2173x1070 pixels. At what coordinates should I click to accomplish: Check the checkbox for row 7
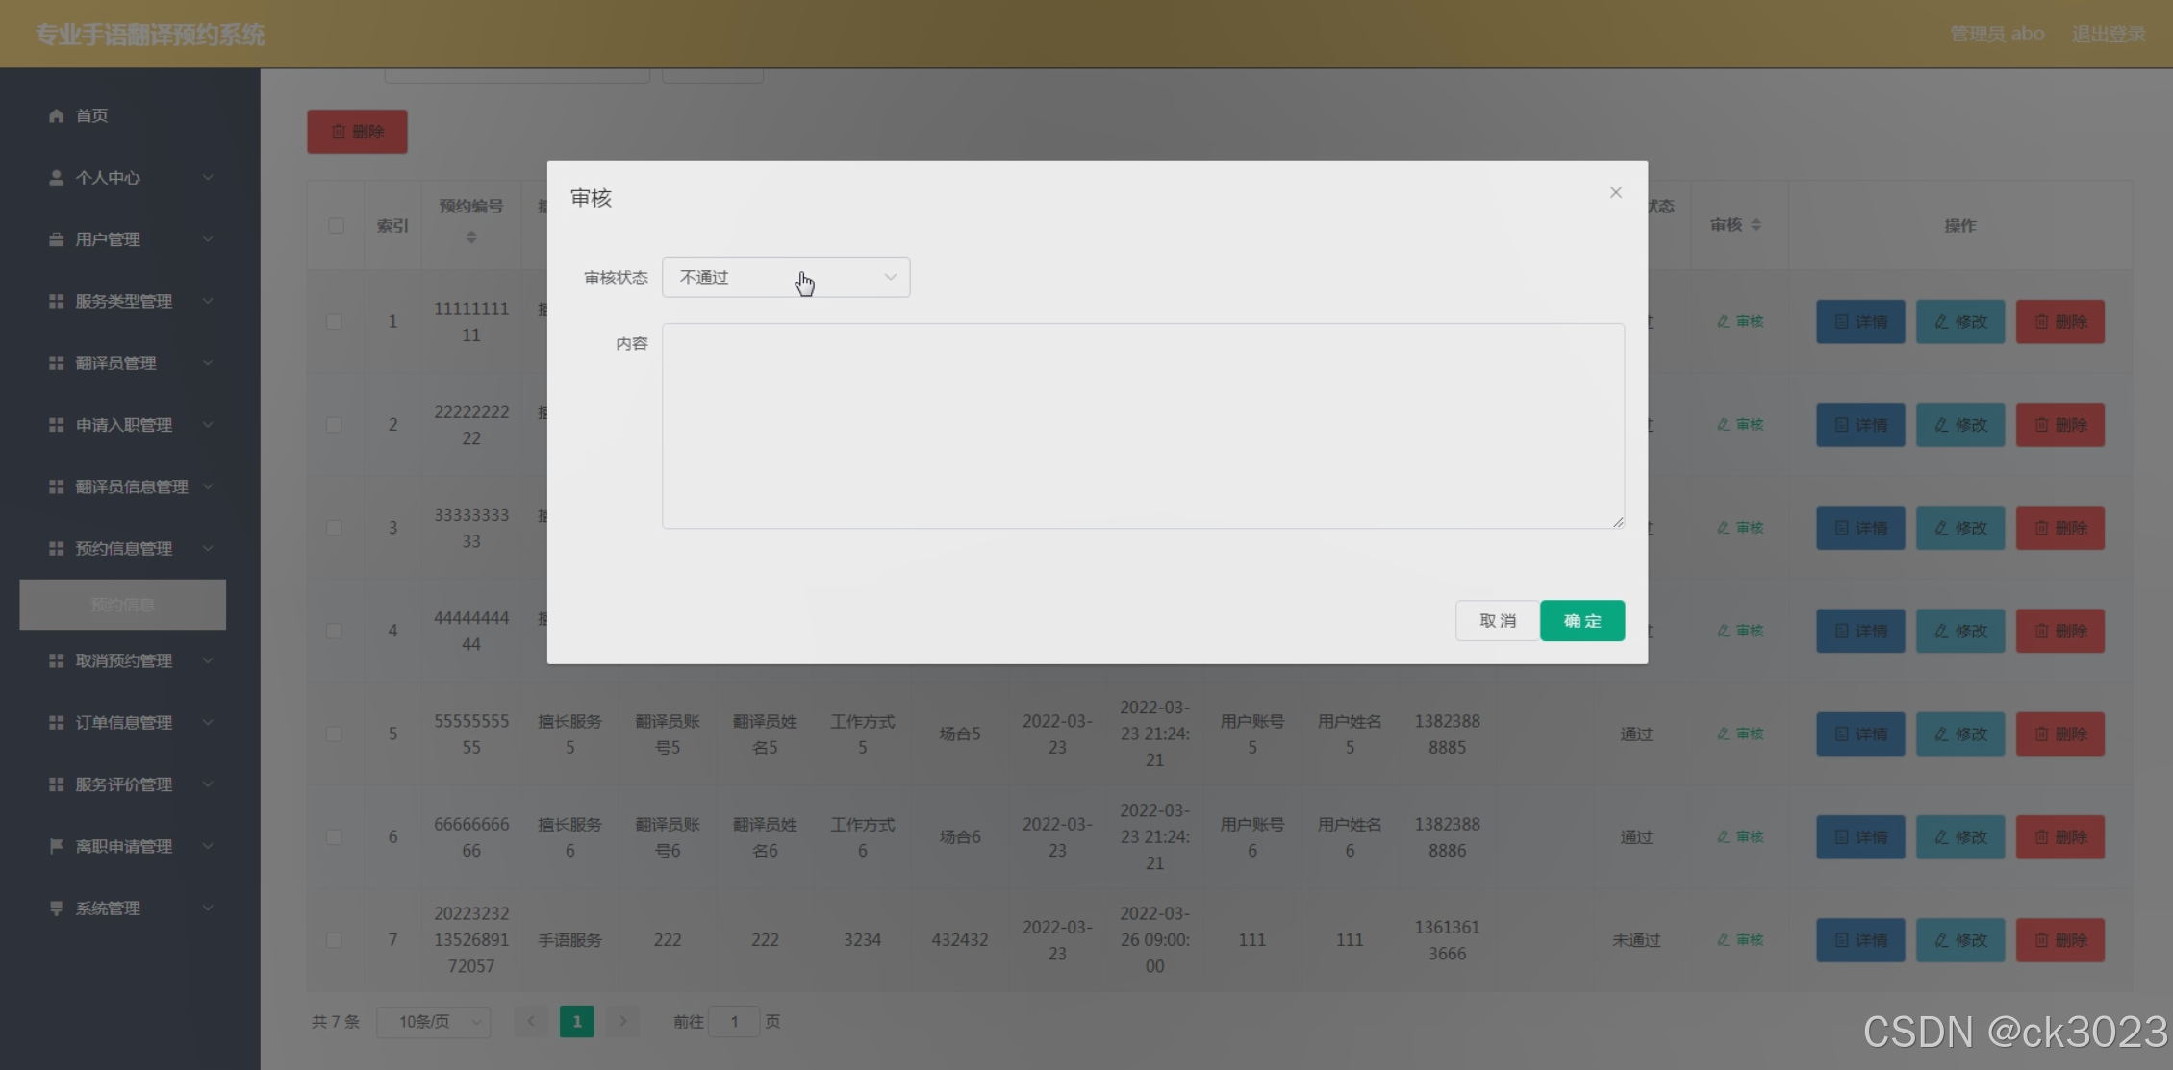coord(334,940)
